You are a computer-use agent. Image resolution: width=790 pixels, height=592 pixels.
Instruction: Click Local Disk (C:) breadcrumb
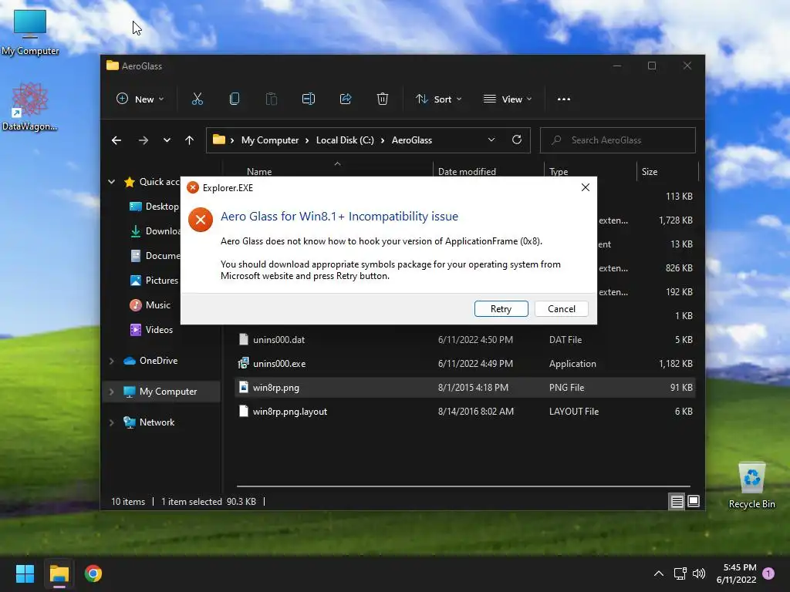coord(345,140)
